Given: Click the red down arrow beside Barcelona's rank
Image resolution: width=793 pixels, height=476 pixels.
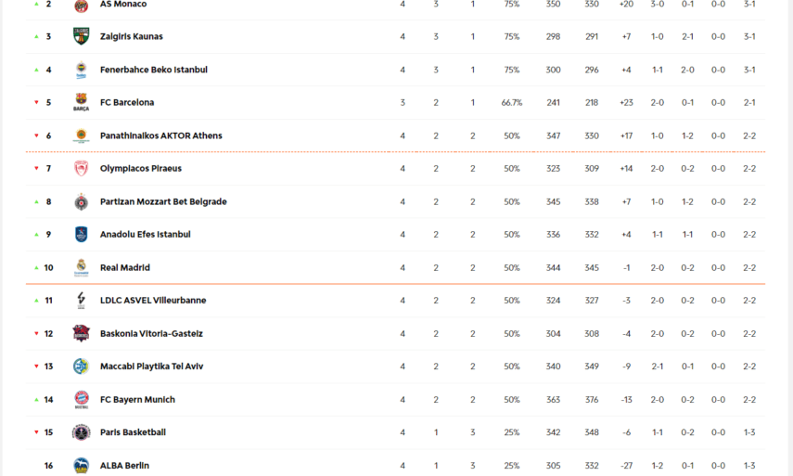Looking at the screenshot, I should coord(36,103).
